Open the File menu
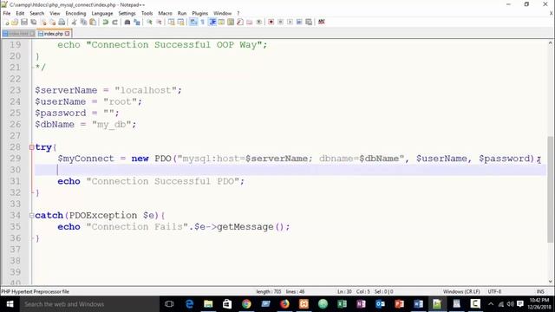The height and width of the screenshot is (312, 555). pos(7,14)
